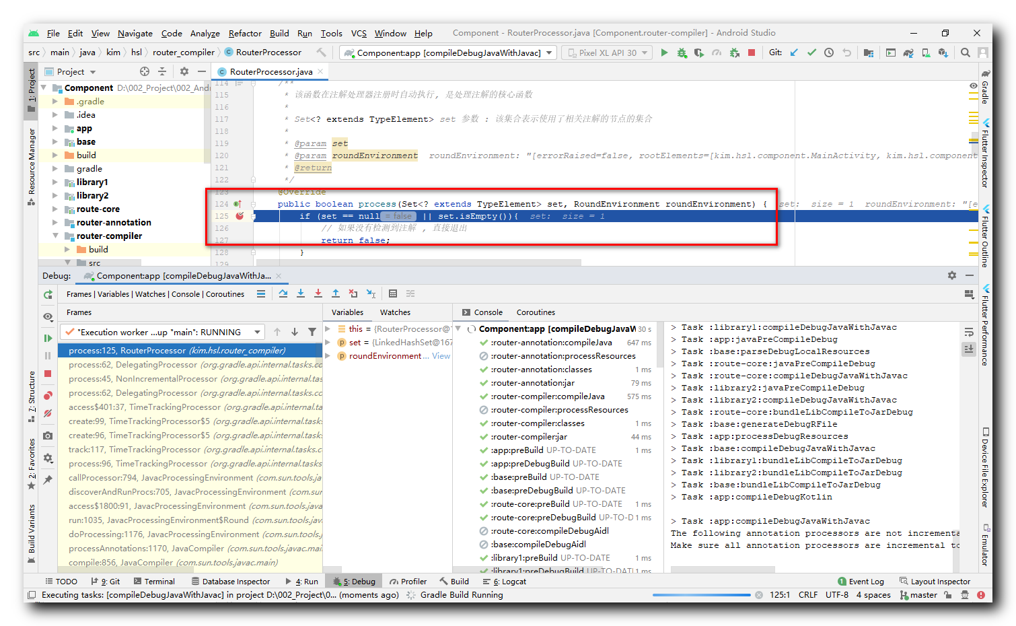Open Layout Inspector tool window
The height and width of the screenshot is (626, 1016).
click(x=935, y=582)
